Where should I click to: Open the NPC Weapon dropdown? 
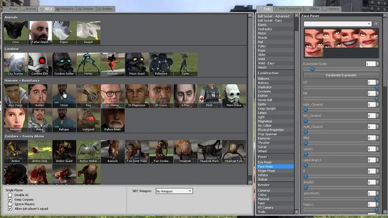[x=174, y=191]
